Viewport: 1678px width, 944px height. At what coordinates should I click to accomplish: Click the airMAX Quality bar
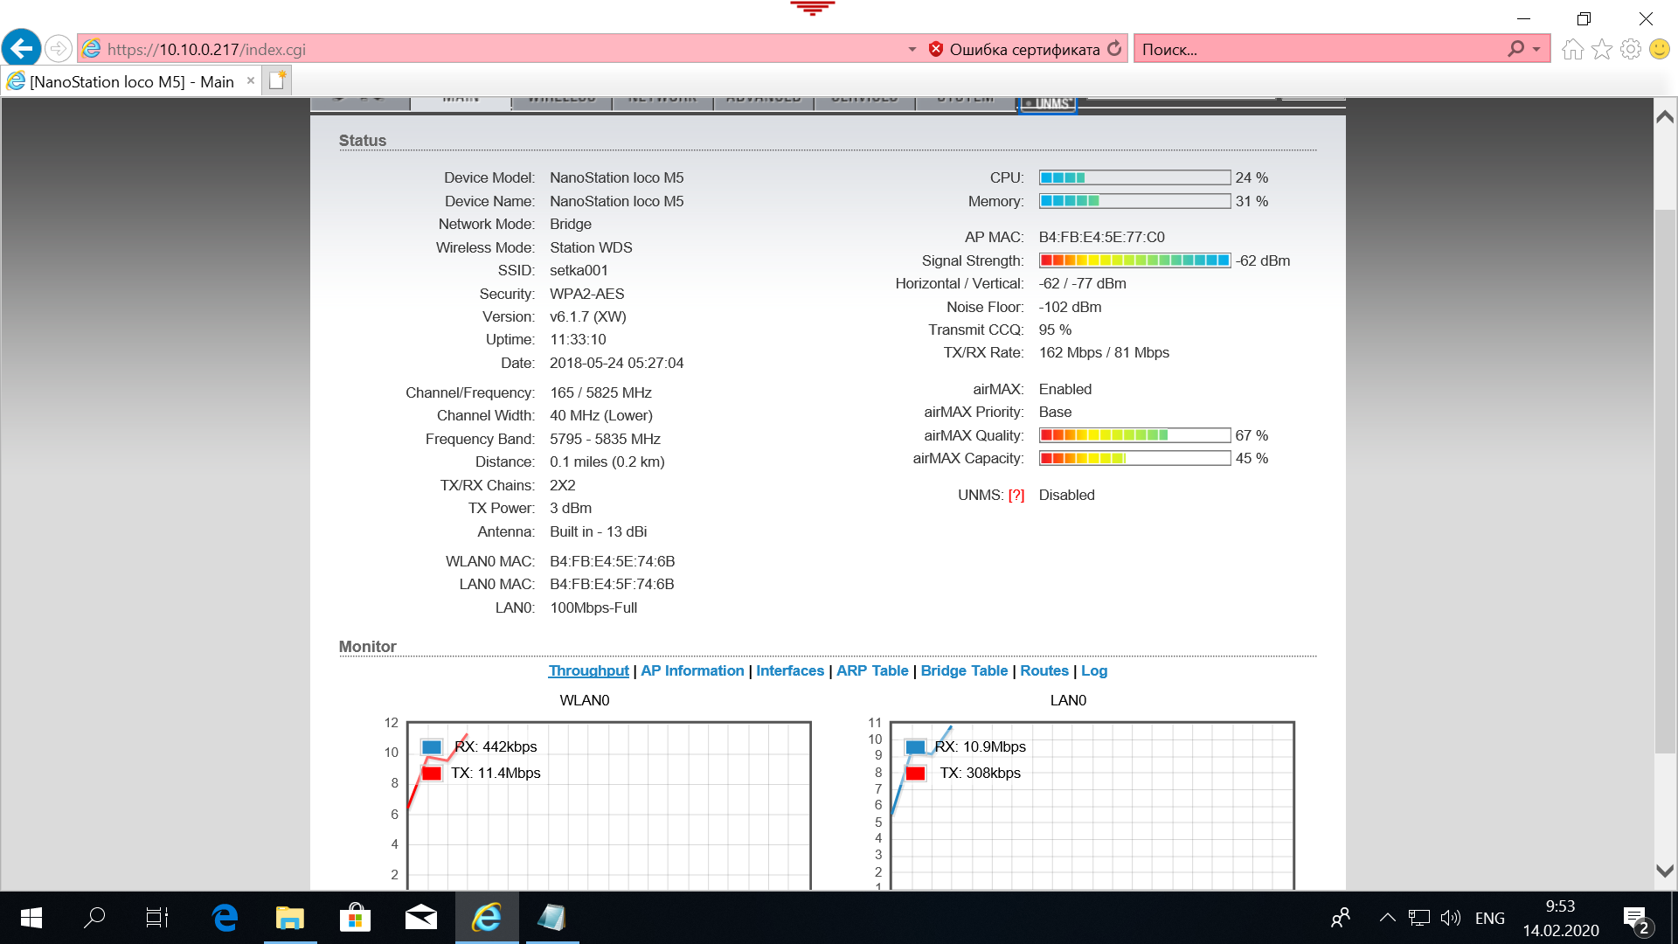coord(1134,435)
